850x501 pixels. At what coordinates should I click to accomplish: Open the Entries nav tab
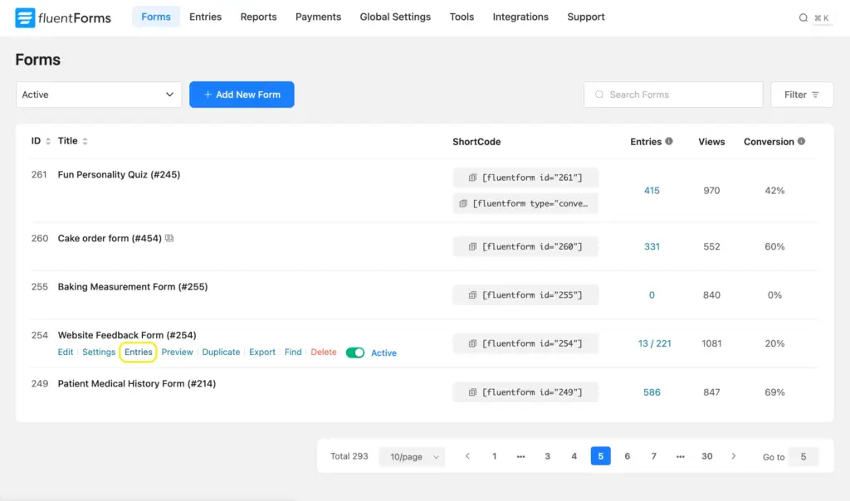click(x=206, y=17)
